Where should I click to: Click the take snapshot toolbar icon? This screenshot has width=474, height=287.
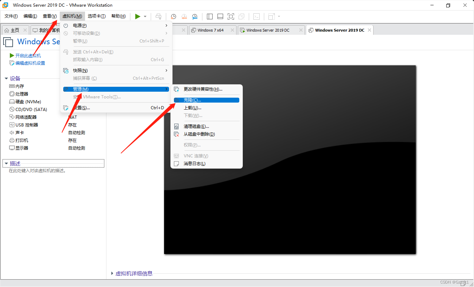tap(173, 17)
